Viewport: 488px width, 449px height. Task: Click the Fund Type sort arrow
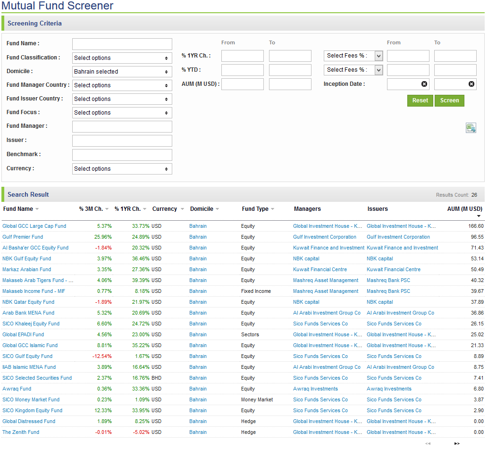[x=272, y=209]
